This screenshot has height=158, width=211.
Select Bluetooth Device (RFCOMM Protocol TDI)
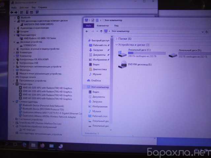[43, 109]
